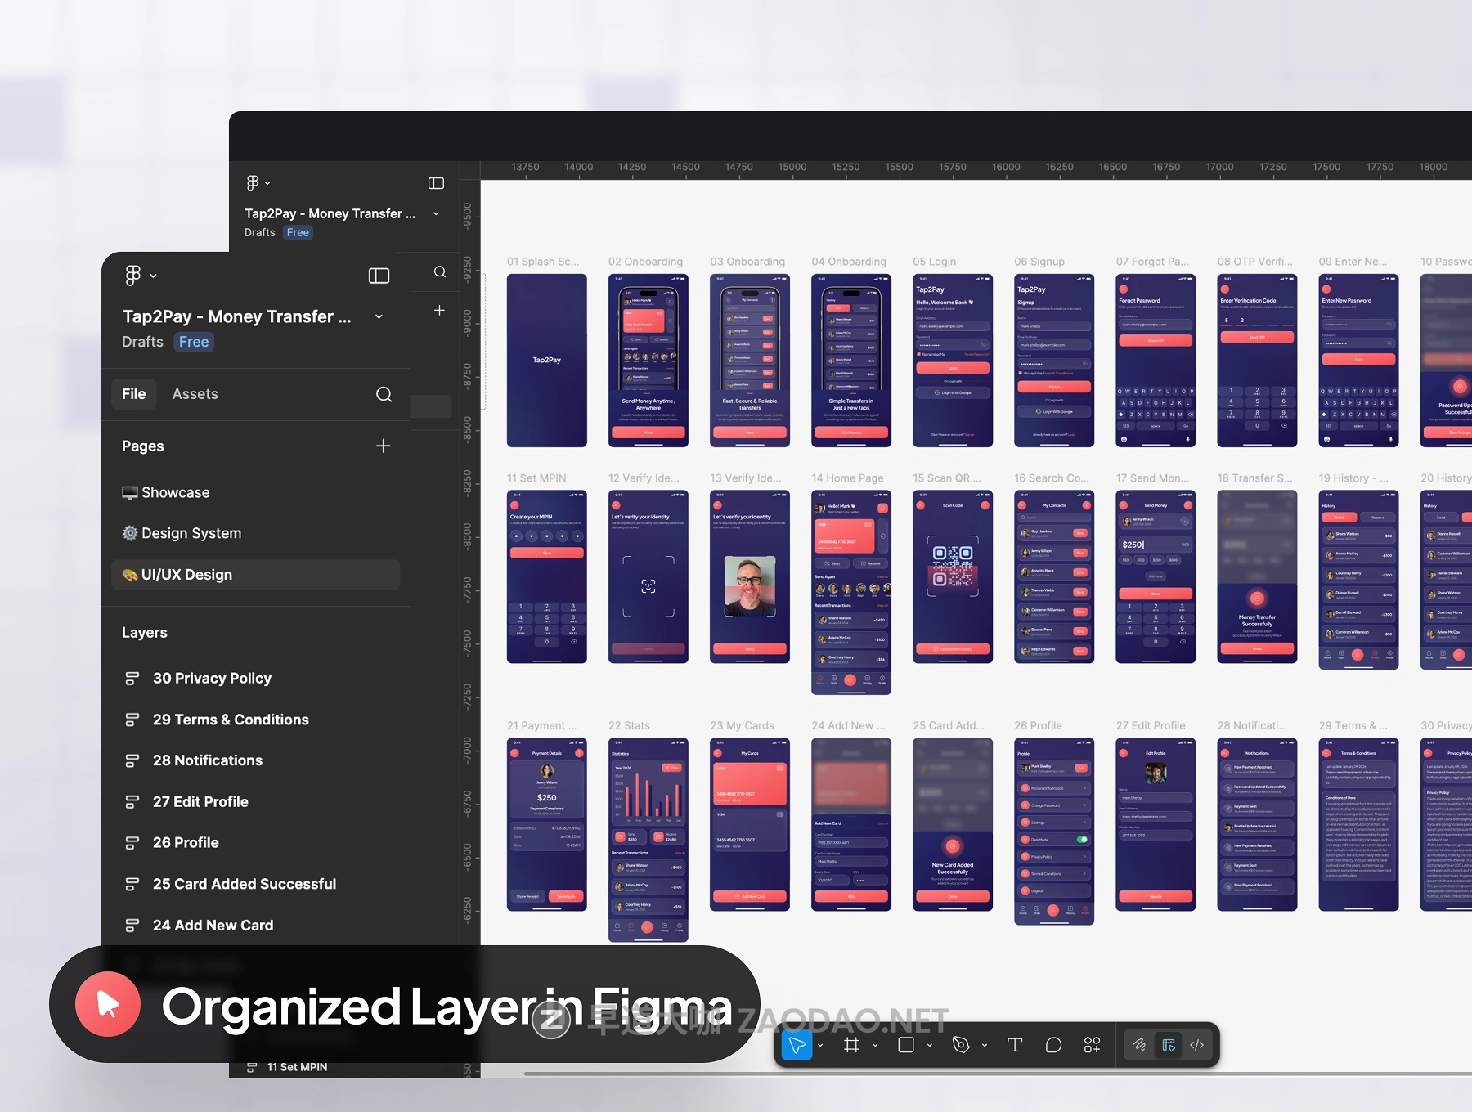Select the 27 Edit Profile layer
Viewport: 1472px width, 1112px height.
200,801
